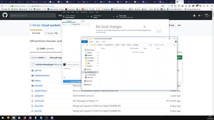214x120 pixels.
Task: Click 'Add shielded versions' commit message
Action: point(83,96)
